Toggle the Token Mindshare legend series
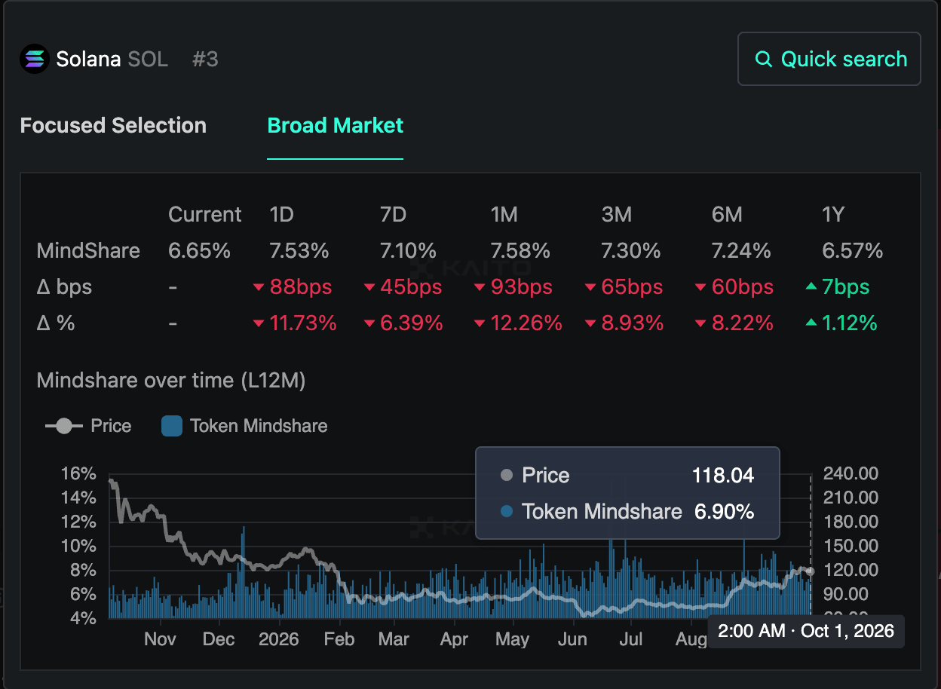Image resolution: width=941 pixels, height=689 pixels. tap(244, 426)
